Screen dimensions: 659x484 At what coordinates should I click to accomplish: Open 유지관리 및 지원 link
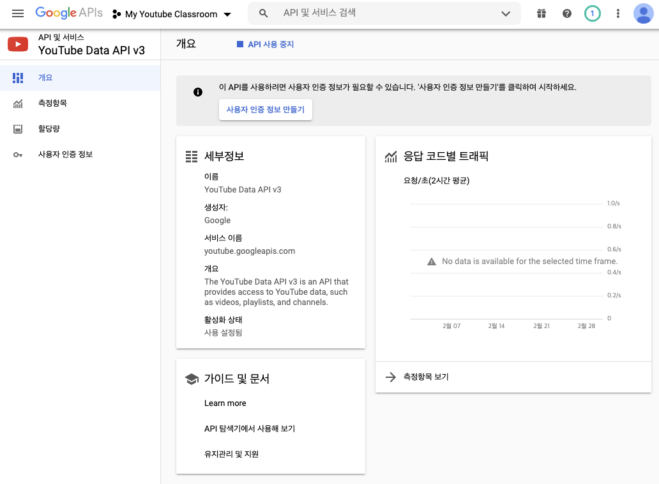pyautogui.click(x=231, y=454)
